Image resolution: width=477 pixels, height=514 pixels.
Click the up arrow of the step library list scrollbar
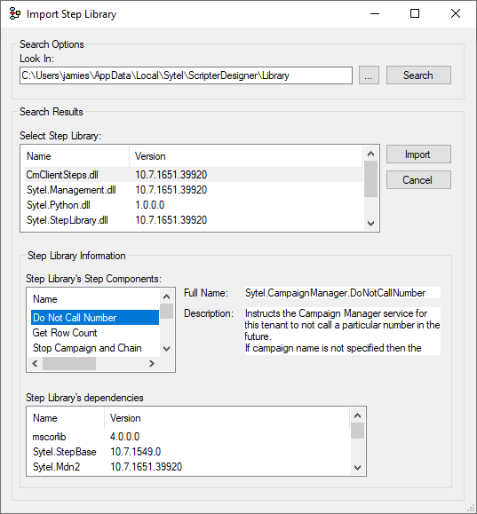371,154
